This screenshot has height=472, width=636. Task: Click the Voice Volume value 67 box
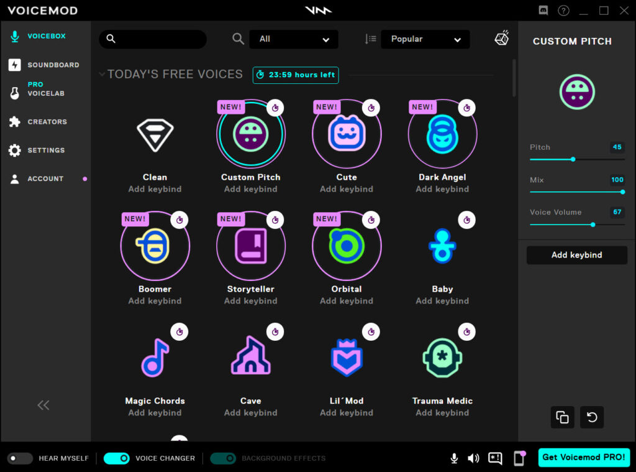coord(617,212)
